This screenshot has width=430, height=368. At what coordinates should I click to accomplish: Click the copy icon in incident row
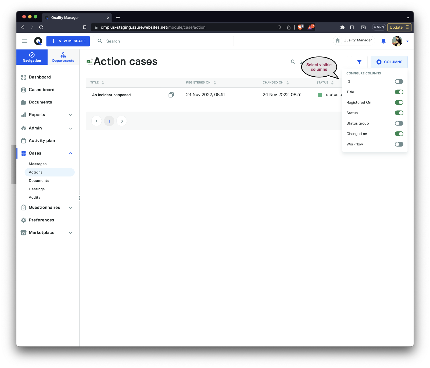(x=171, y=95)
